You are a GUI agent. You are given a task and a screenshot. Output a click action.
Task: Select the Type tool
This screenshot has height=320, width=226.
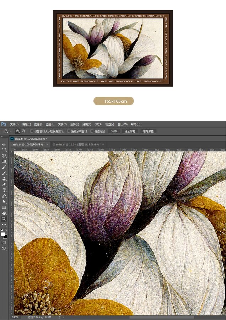pyautogui.click(x=4, y=190)
